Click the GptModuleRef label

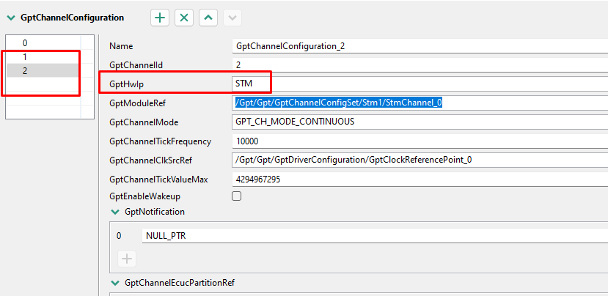138,103
